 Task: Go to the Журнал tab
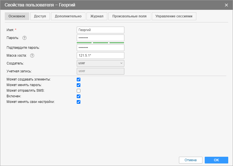(x=97, y=16)
